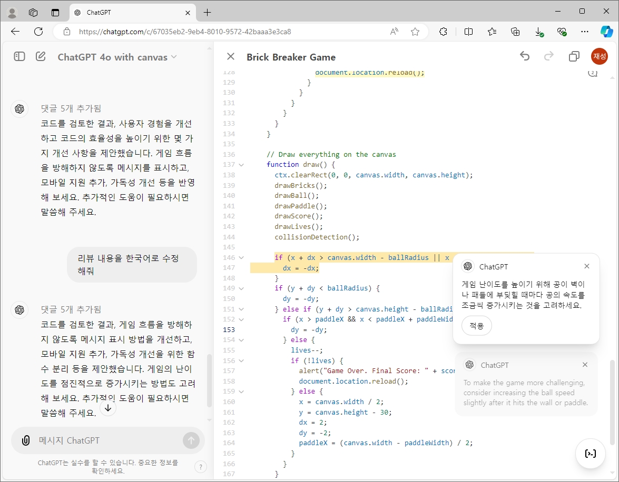Viewport: 619px width, 482px height.
Task: Toggle vertical tabs icon
Action: coord(55,13)
